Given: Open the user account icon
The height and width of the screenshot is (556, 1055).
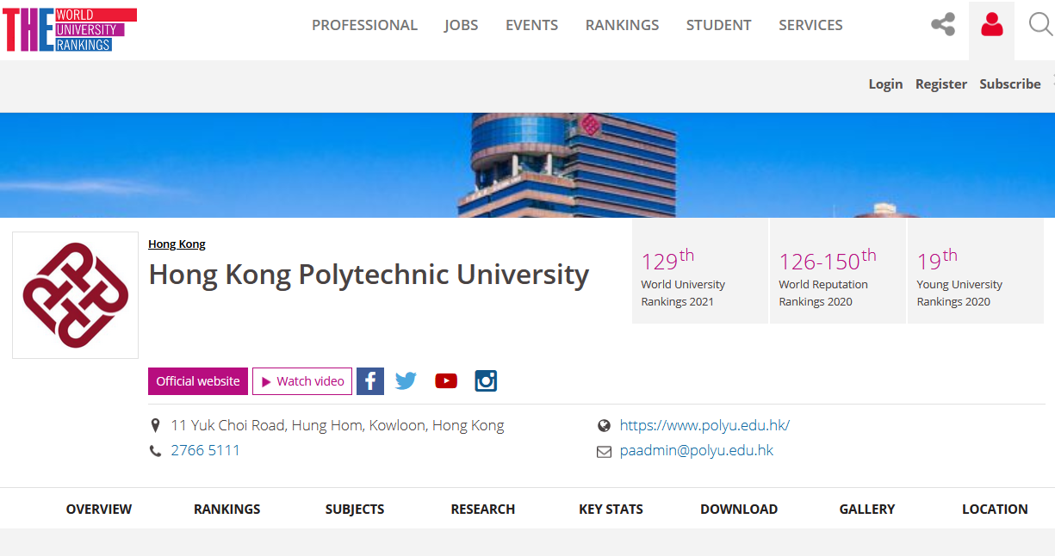Looking at the screenshot, I should pyautogui.click(x=991, y=25).
